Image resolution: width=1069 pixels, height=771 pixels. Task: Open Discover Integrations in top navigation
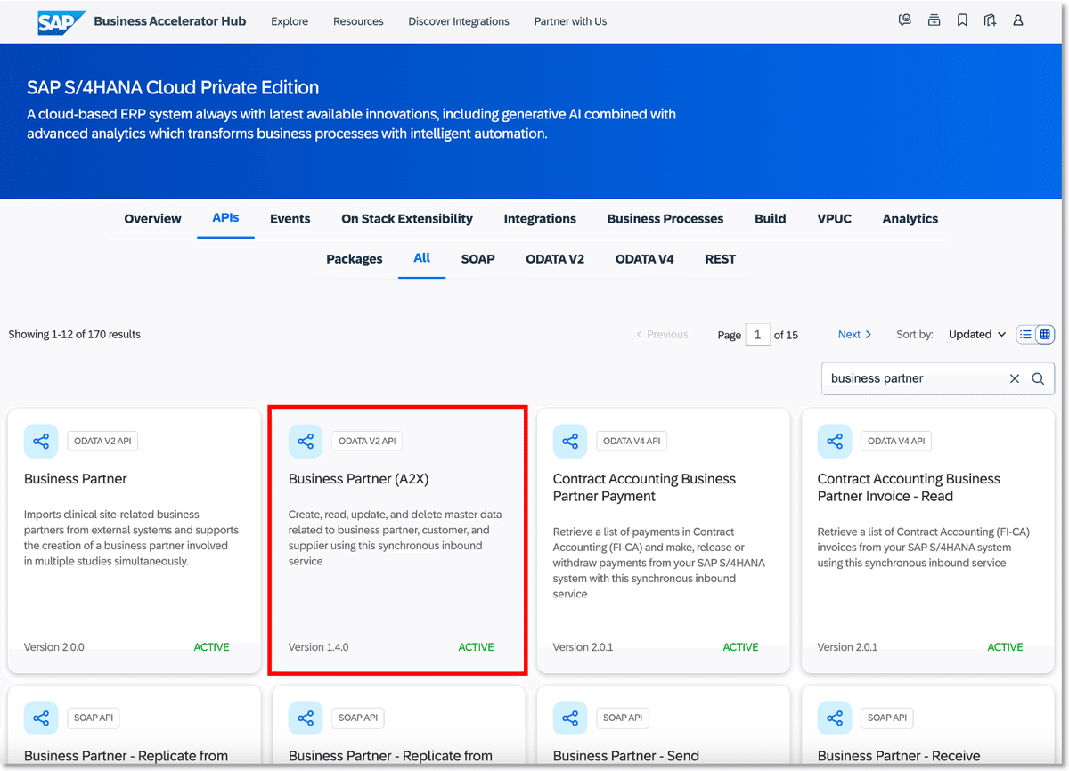pos(459,21)
